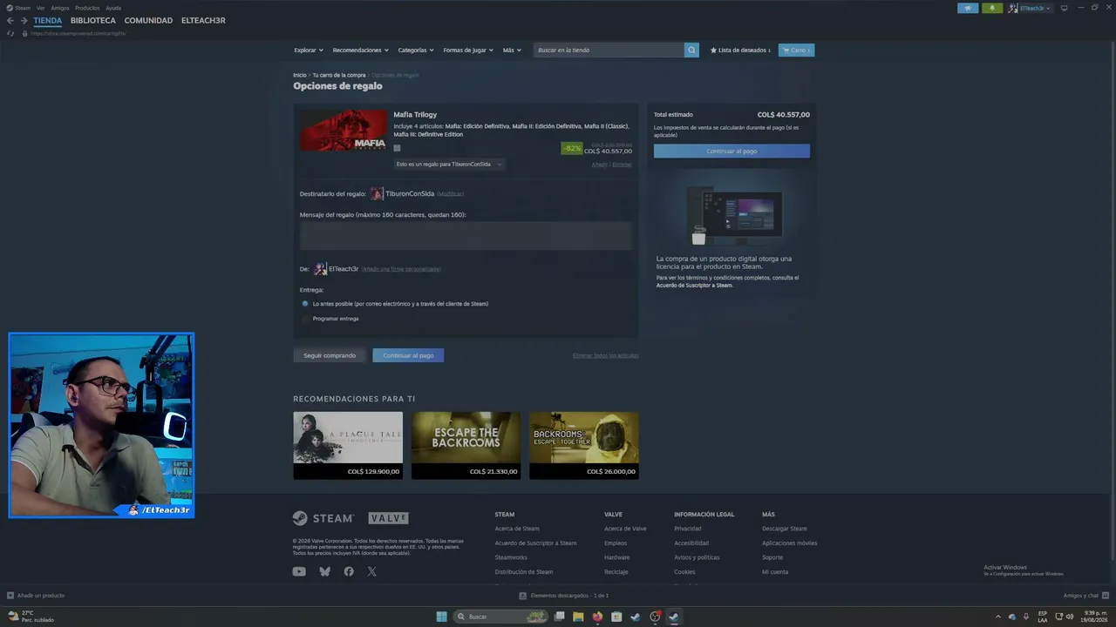Select 'Programar entrega' delivery option

pyautogui.click(x=305, y=319)
